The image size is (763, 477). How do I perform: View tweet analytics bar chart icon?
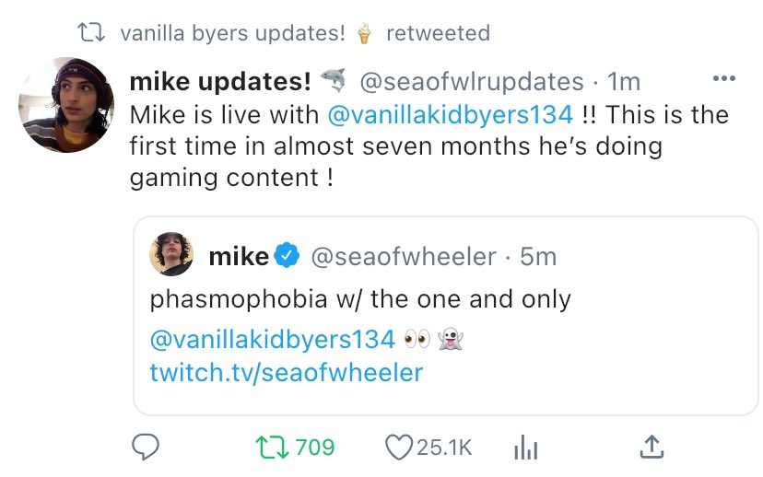[524, 448]
